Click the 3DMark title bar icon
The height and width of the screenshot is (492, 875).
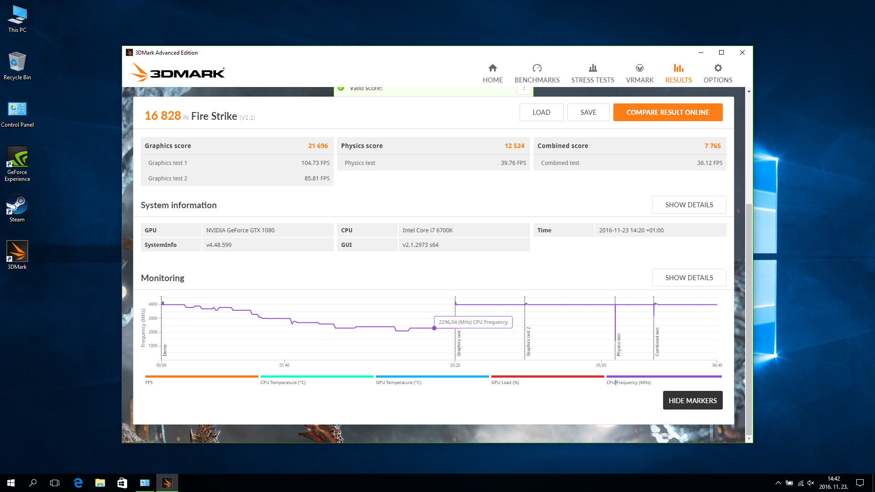pos(129,53)
